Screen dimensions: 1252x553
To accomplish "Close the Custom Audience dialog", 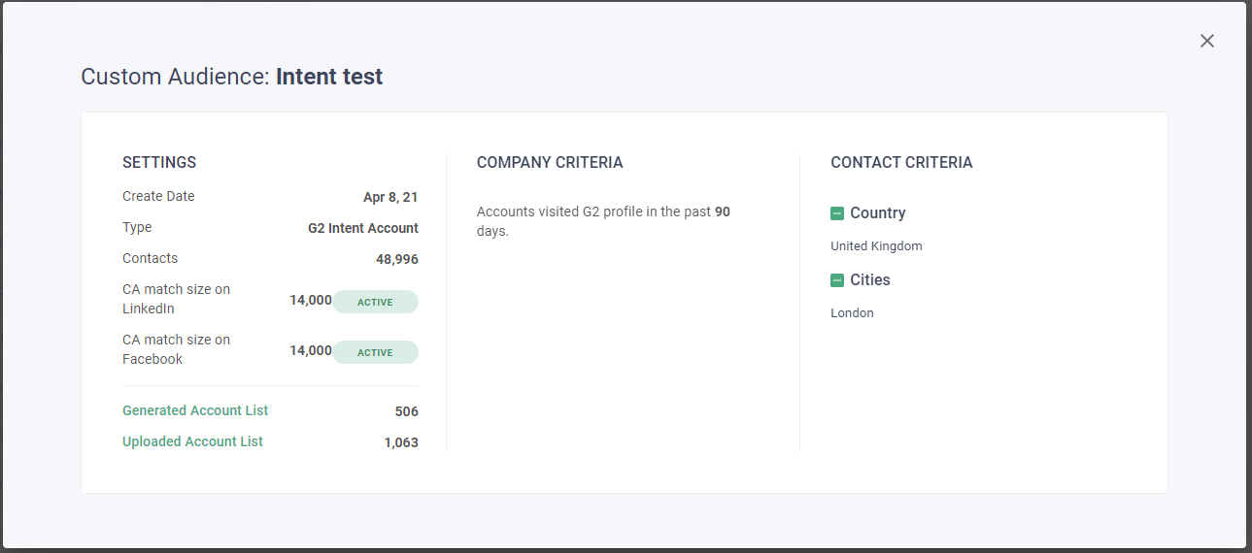I will coord(1206,41).
